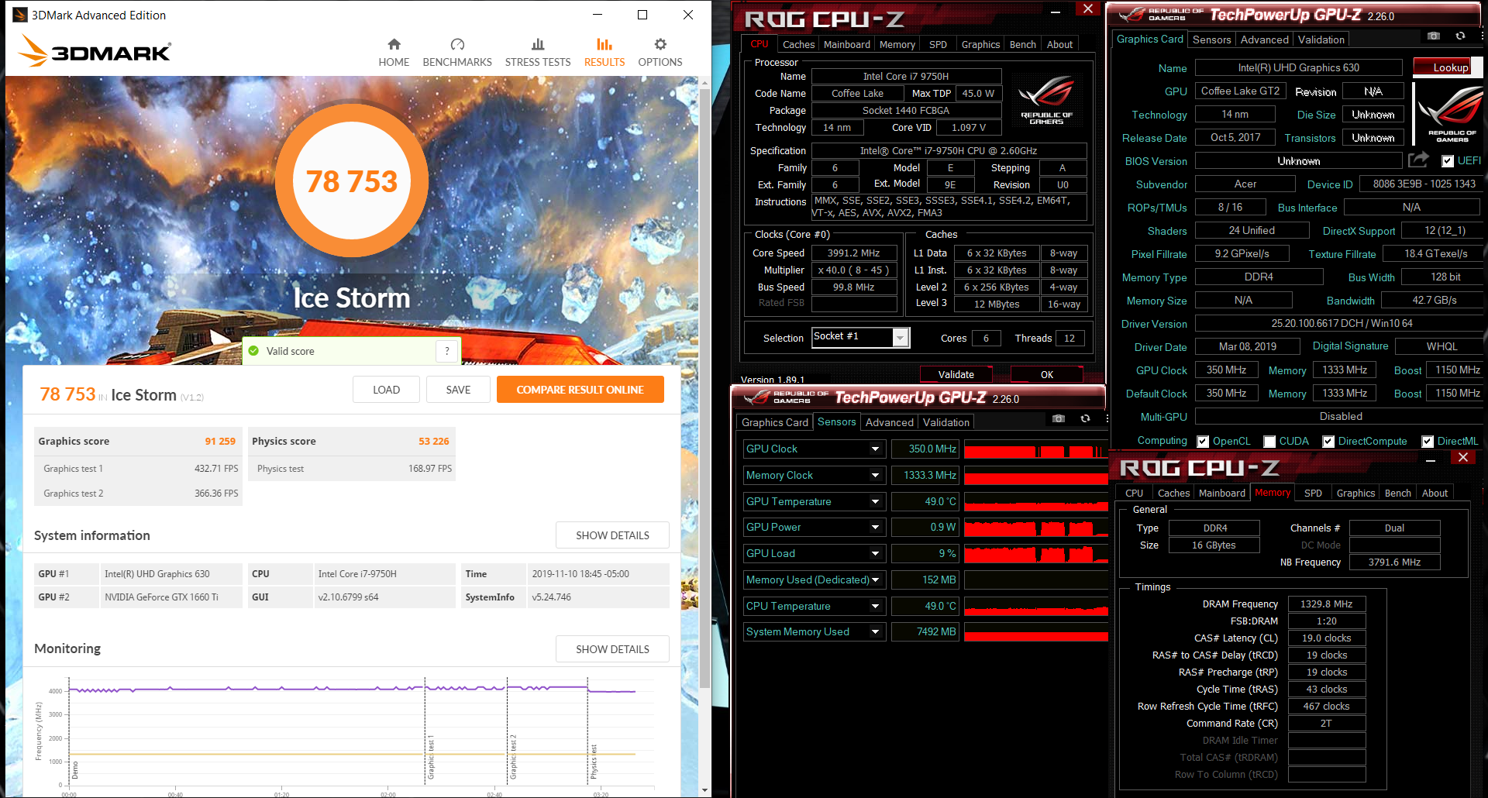Viewport: 1488px width, 798px height.
Task: Open the GPU Temperature sensor dropdown
Action: pyautogui.click(x=875, y=501)
